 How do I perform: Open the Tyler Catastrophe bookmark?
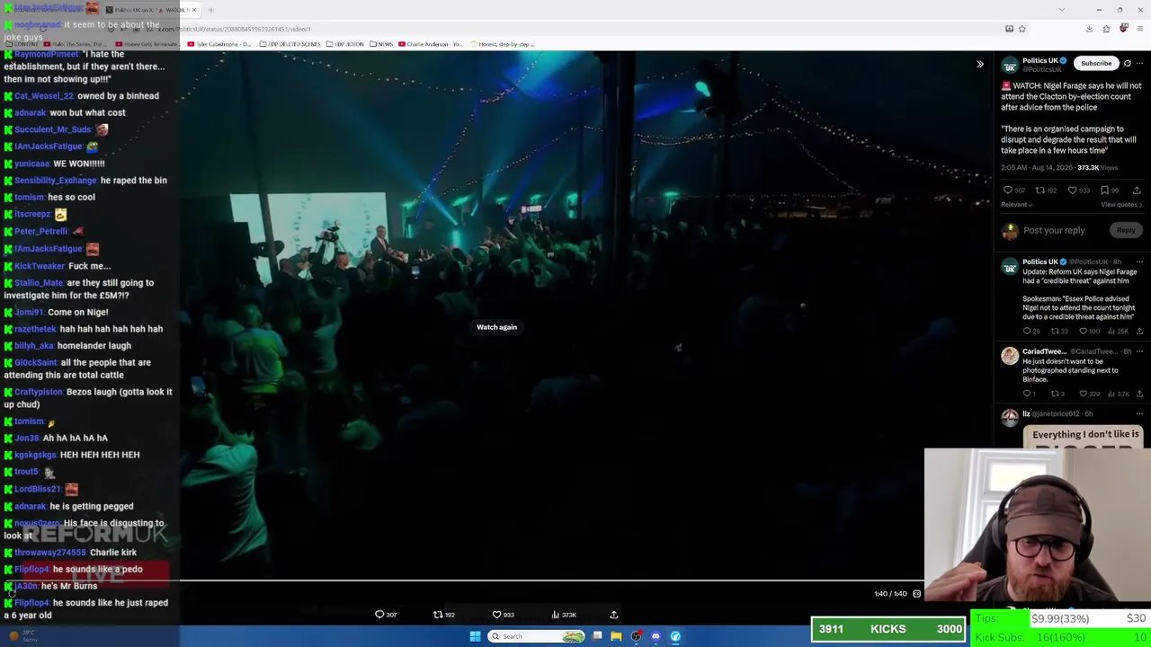coord(219,44)
